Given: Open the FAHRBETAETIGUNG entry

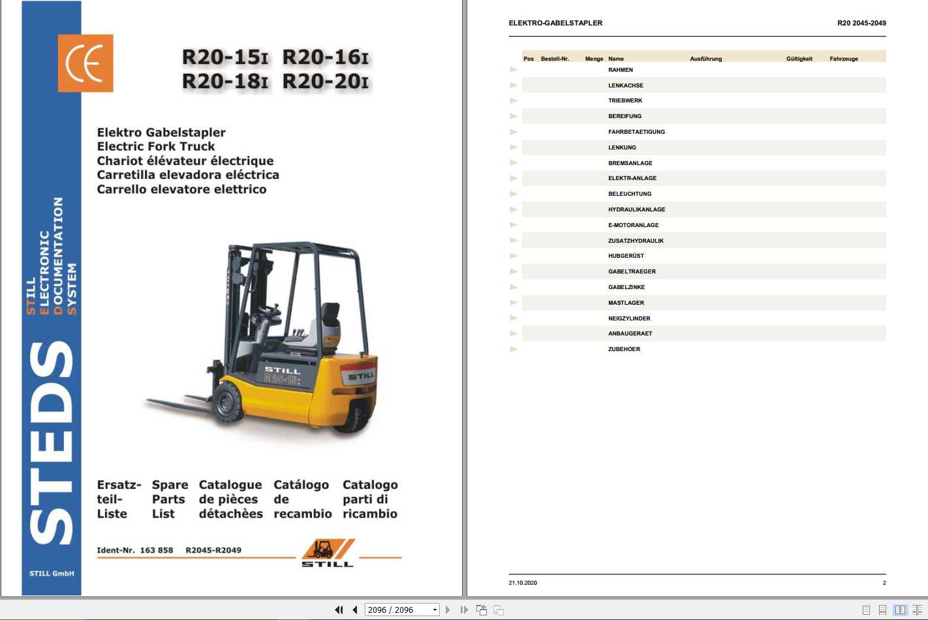Looking at the screenshot, I should tap(637, 132).
